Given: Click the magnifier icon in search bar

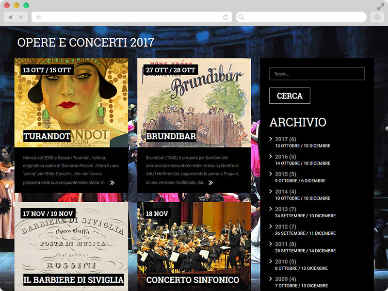Looking at the screenshot, I should tap(241, 17).
